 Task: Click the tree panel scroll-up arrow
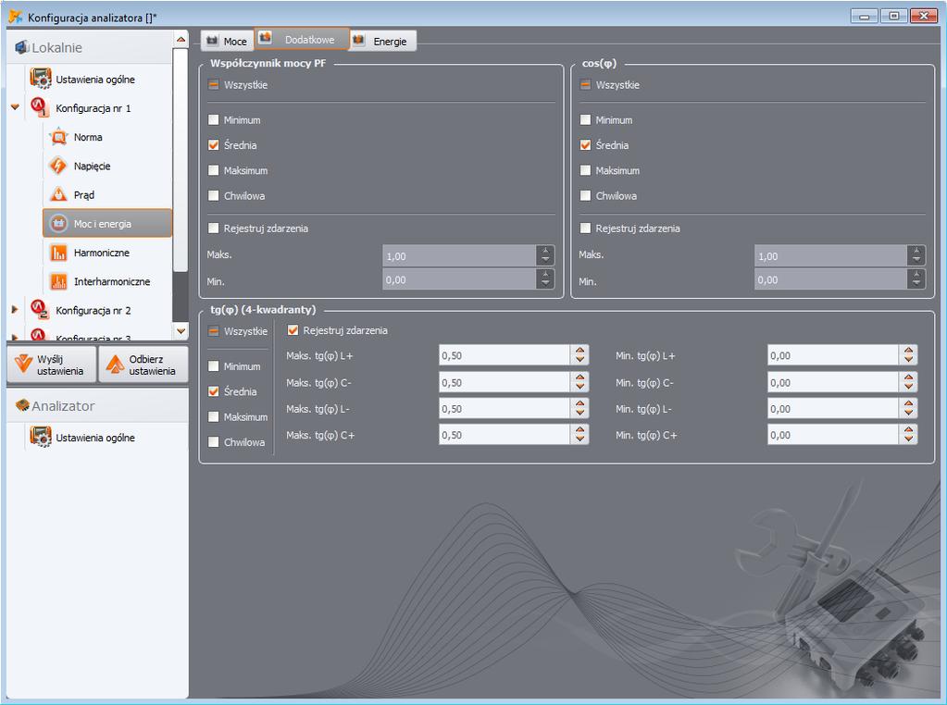181,39
